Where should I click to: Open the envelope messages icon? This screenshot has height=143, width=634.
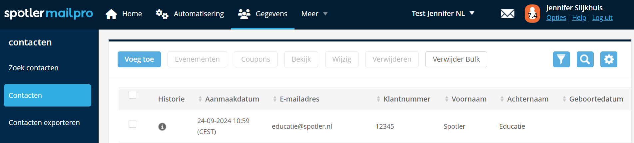pyautogui.click(x=507, y=14)
